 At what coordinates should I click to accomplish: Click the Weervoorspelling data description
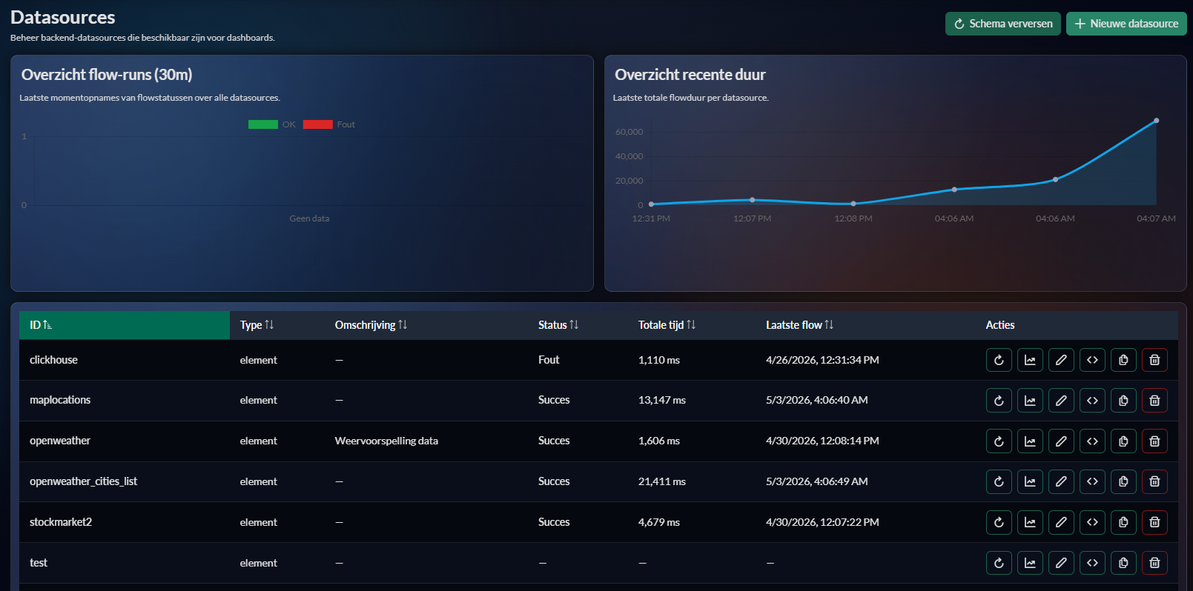[386, 441]
